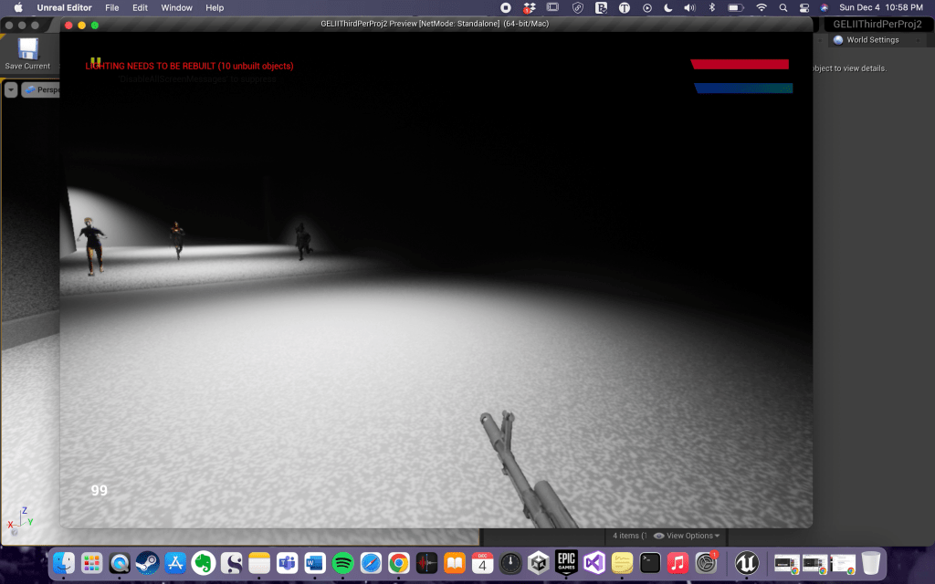Image resolution: width=935 pixels, height=584 pixels.
Task: Toggle Wi-Fi from the menu bar
Action: point(762,7)
